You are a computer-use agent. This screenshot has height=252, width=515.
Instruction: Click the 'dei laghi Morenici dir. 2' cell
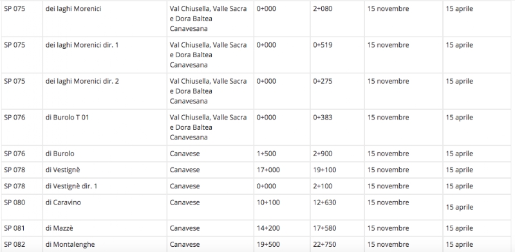click(104, 91)
